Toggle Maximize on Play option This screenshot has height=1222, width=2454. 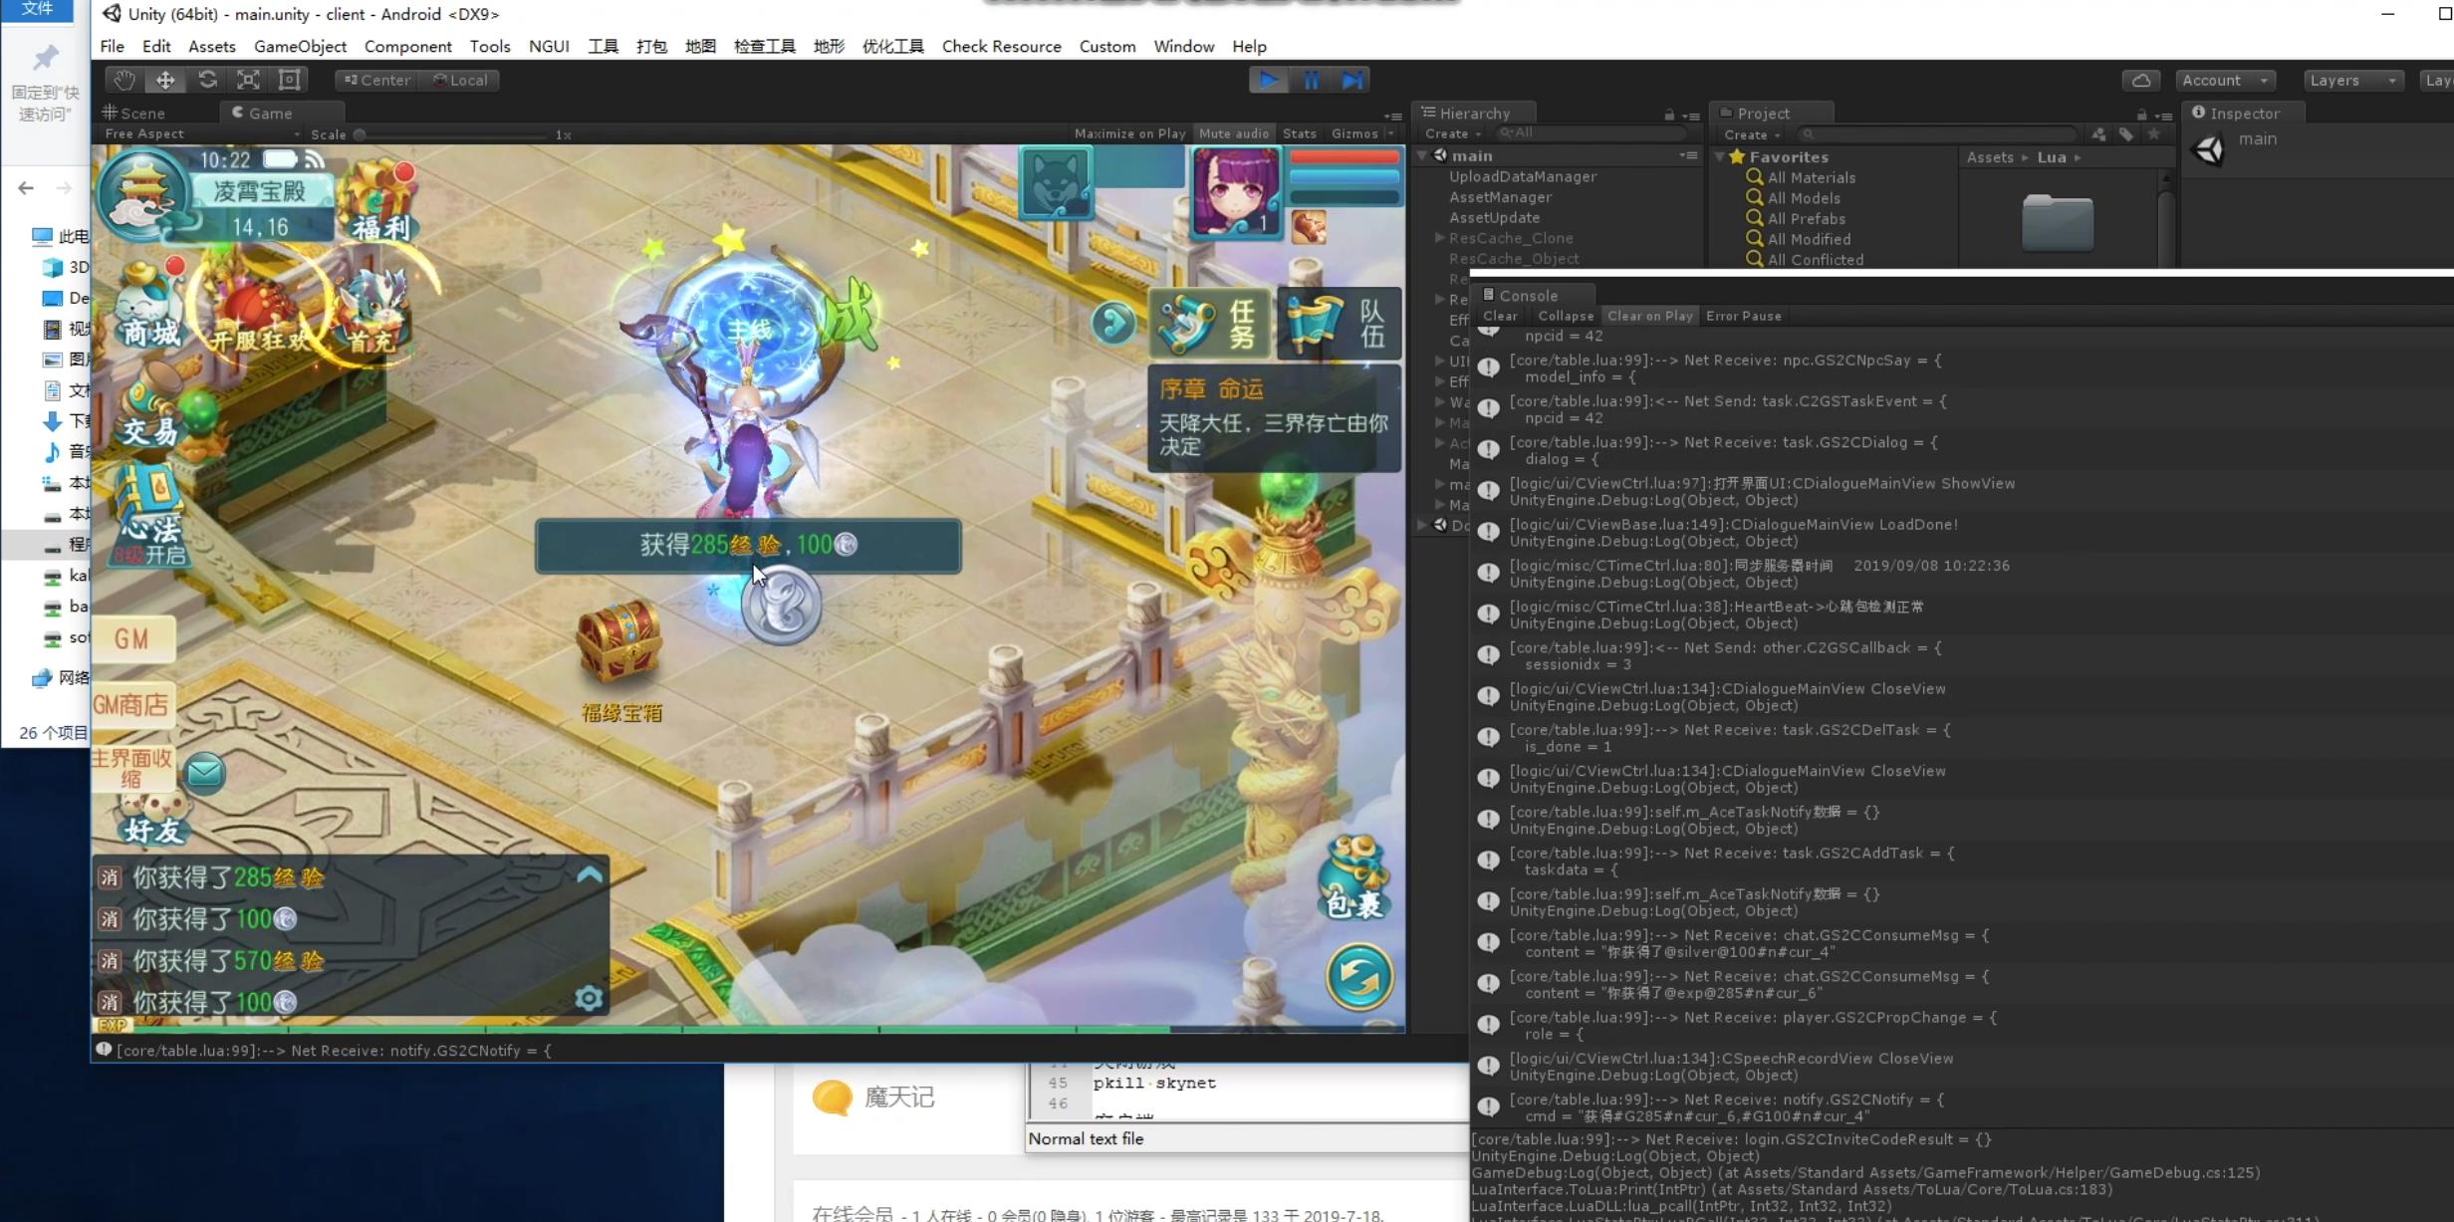click(x=1129, y=133)
